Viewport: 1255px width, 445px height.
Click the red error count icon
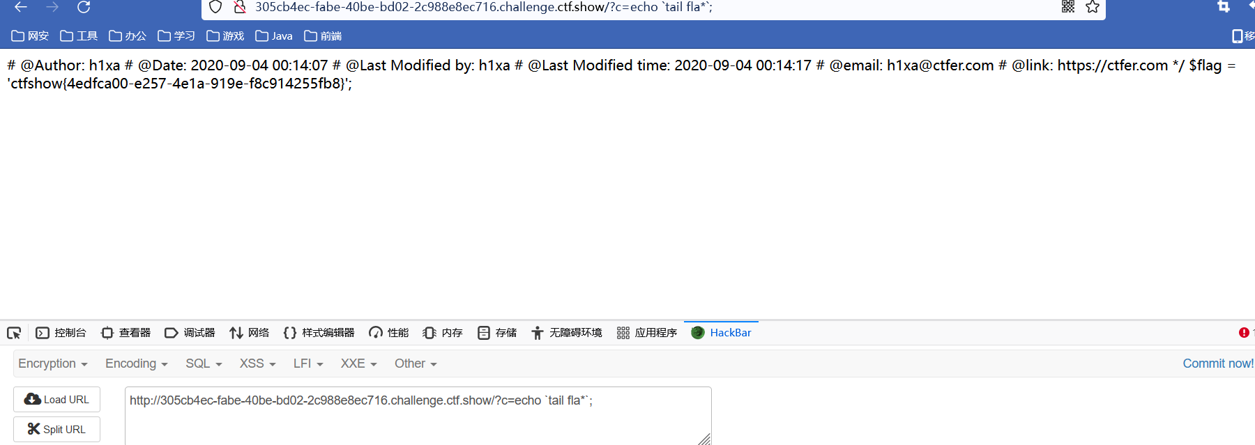click(1244, 333)
